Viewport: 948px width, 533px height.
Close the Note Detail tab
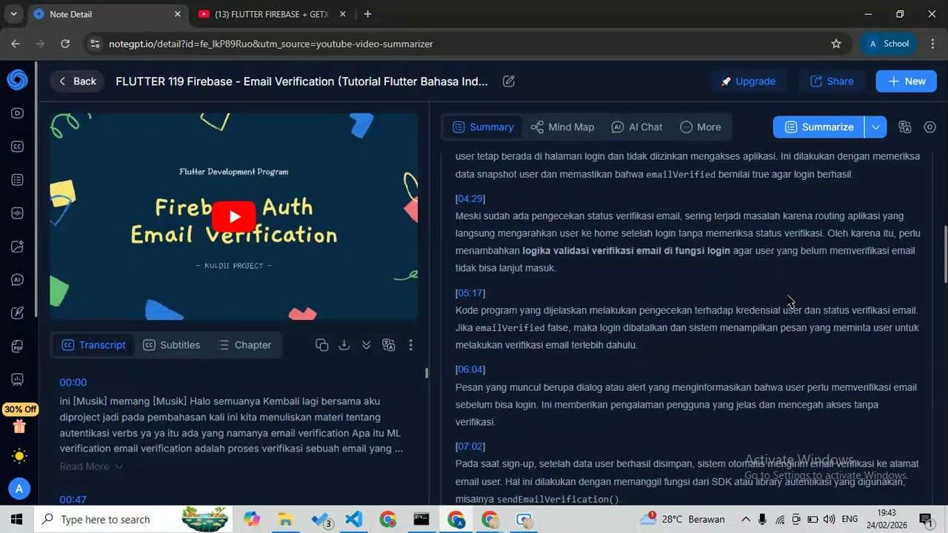pos(178,14)
